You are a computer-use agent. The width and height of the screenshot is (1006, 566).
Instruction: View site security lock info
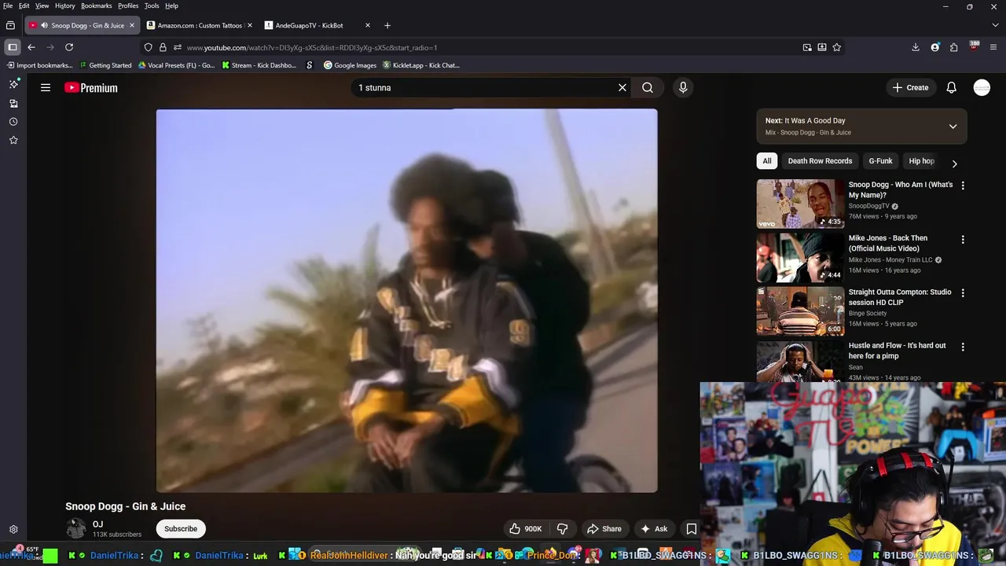coord(163,47)
